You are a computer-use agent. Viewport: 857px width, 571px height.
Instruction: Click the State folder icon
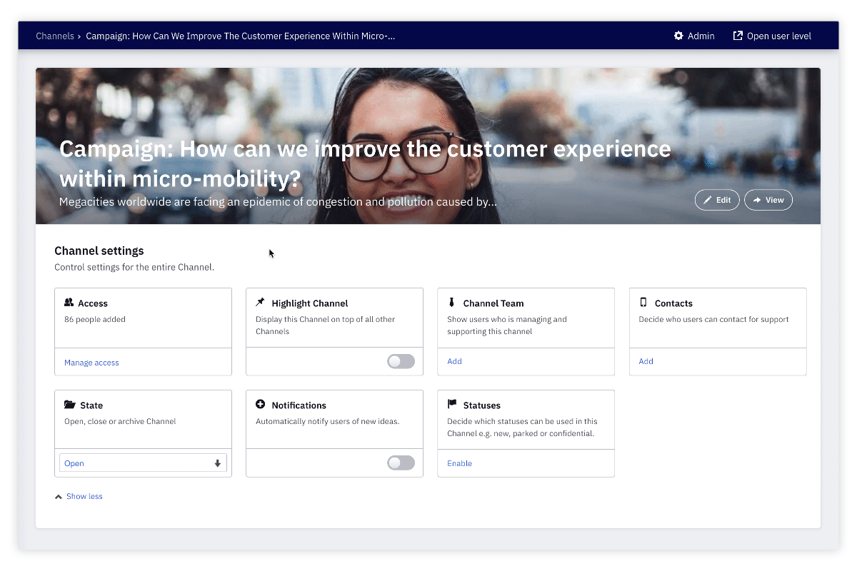click(69, 405)
